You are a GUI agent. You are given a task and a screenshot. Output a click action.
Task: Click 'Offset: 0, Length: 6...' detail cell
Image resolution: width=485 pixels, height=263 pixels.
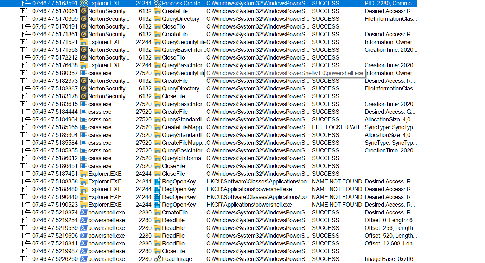(x=391, y=220)
